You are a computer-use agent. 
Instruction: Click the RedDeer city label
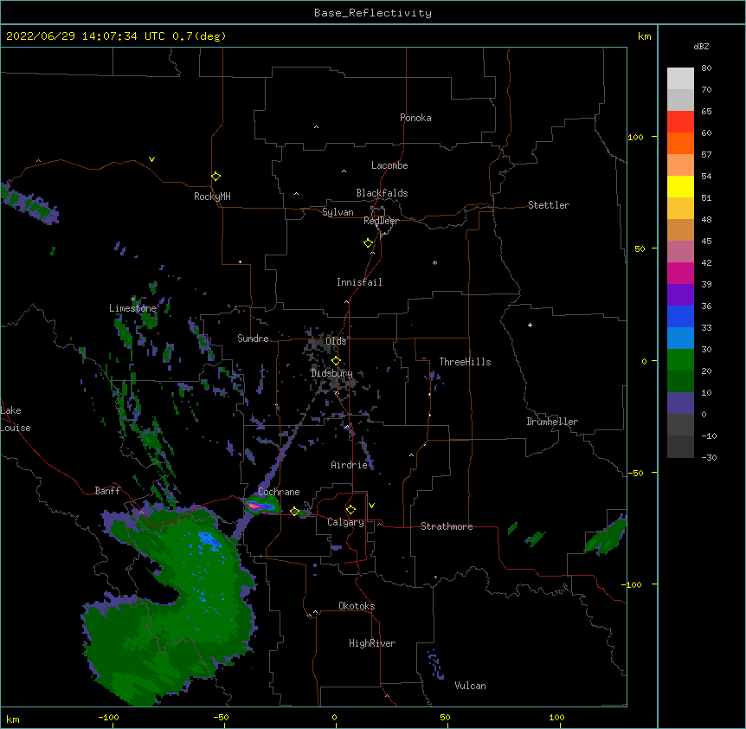click(x=381, y=221)
